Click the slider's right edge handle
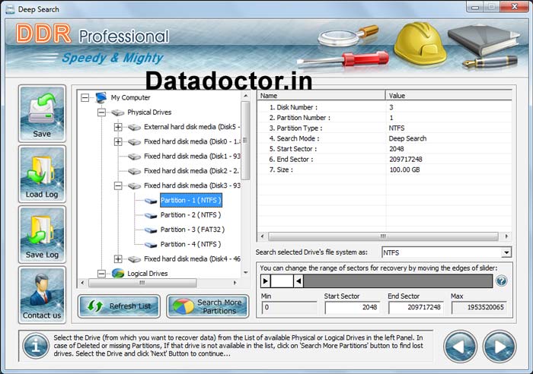 click(x=298, y=281)
